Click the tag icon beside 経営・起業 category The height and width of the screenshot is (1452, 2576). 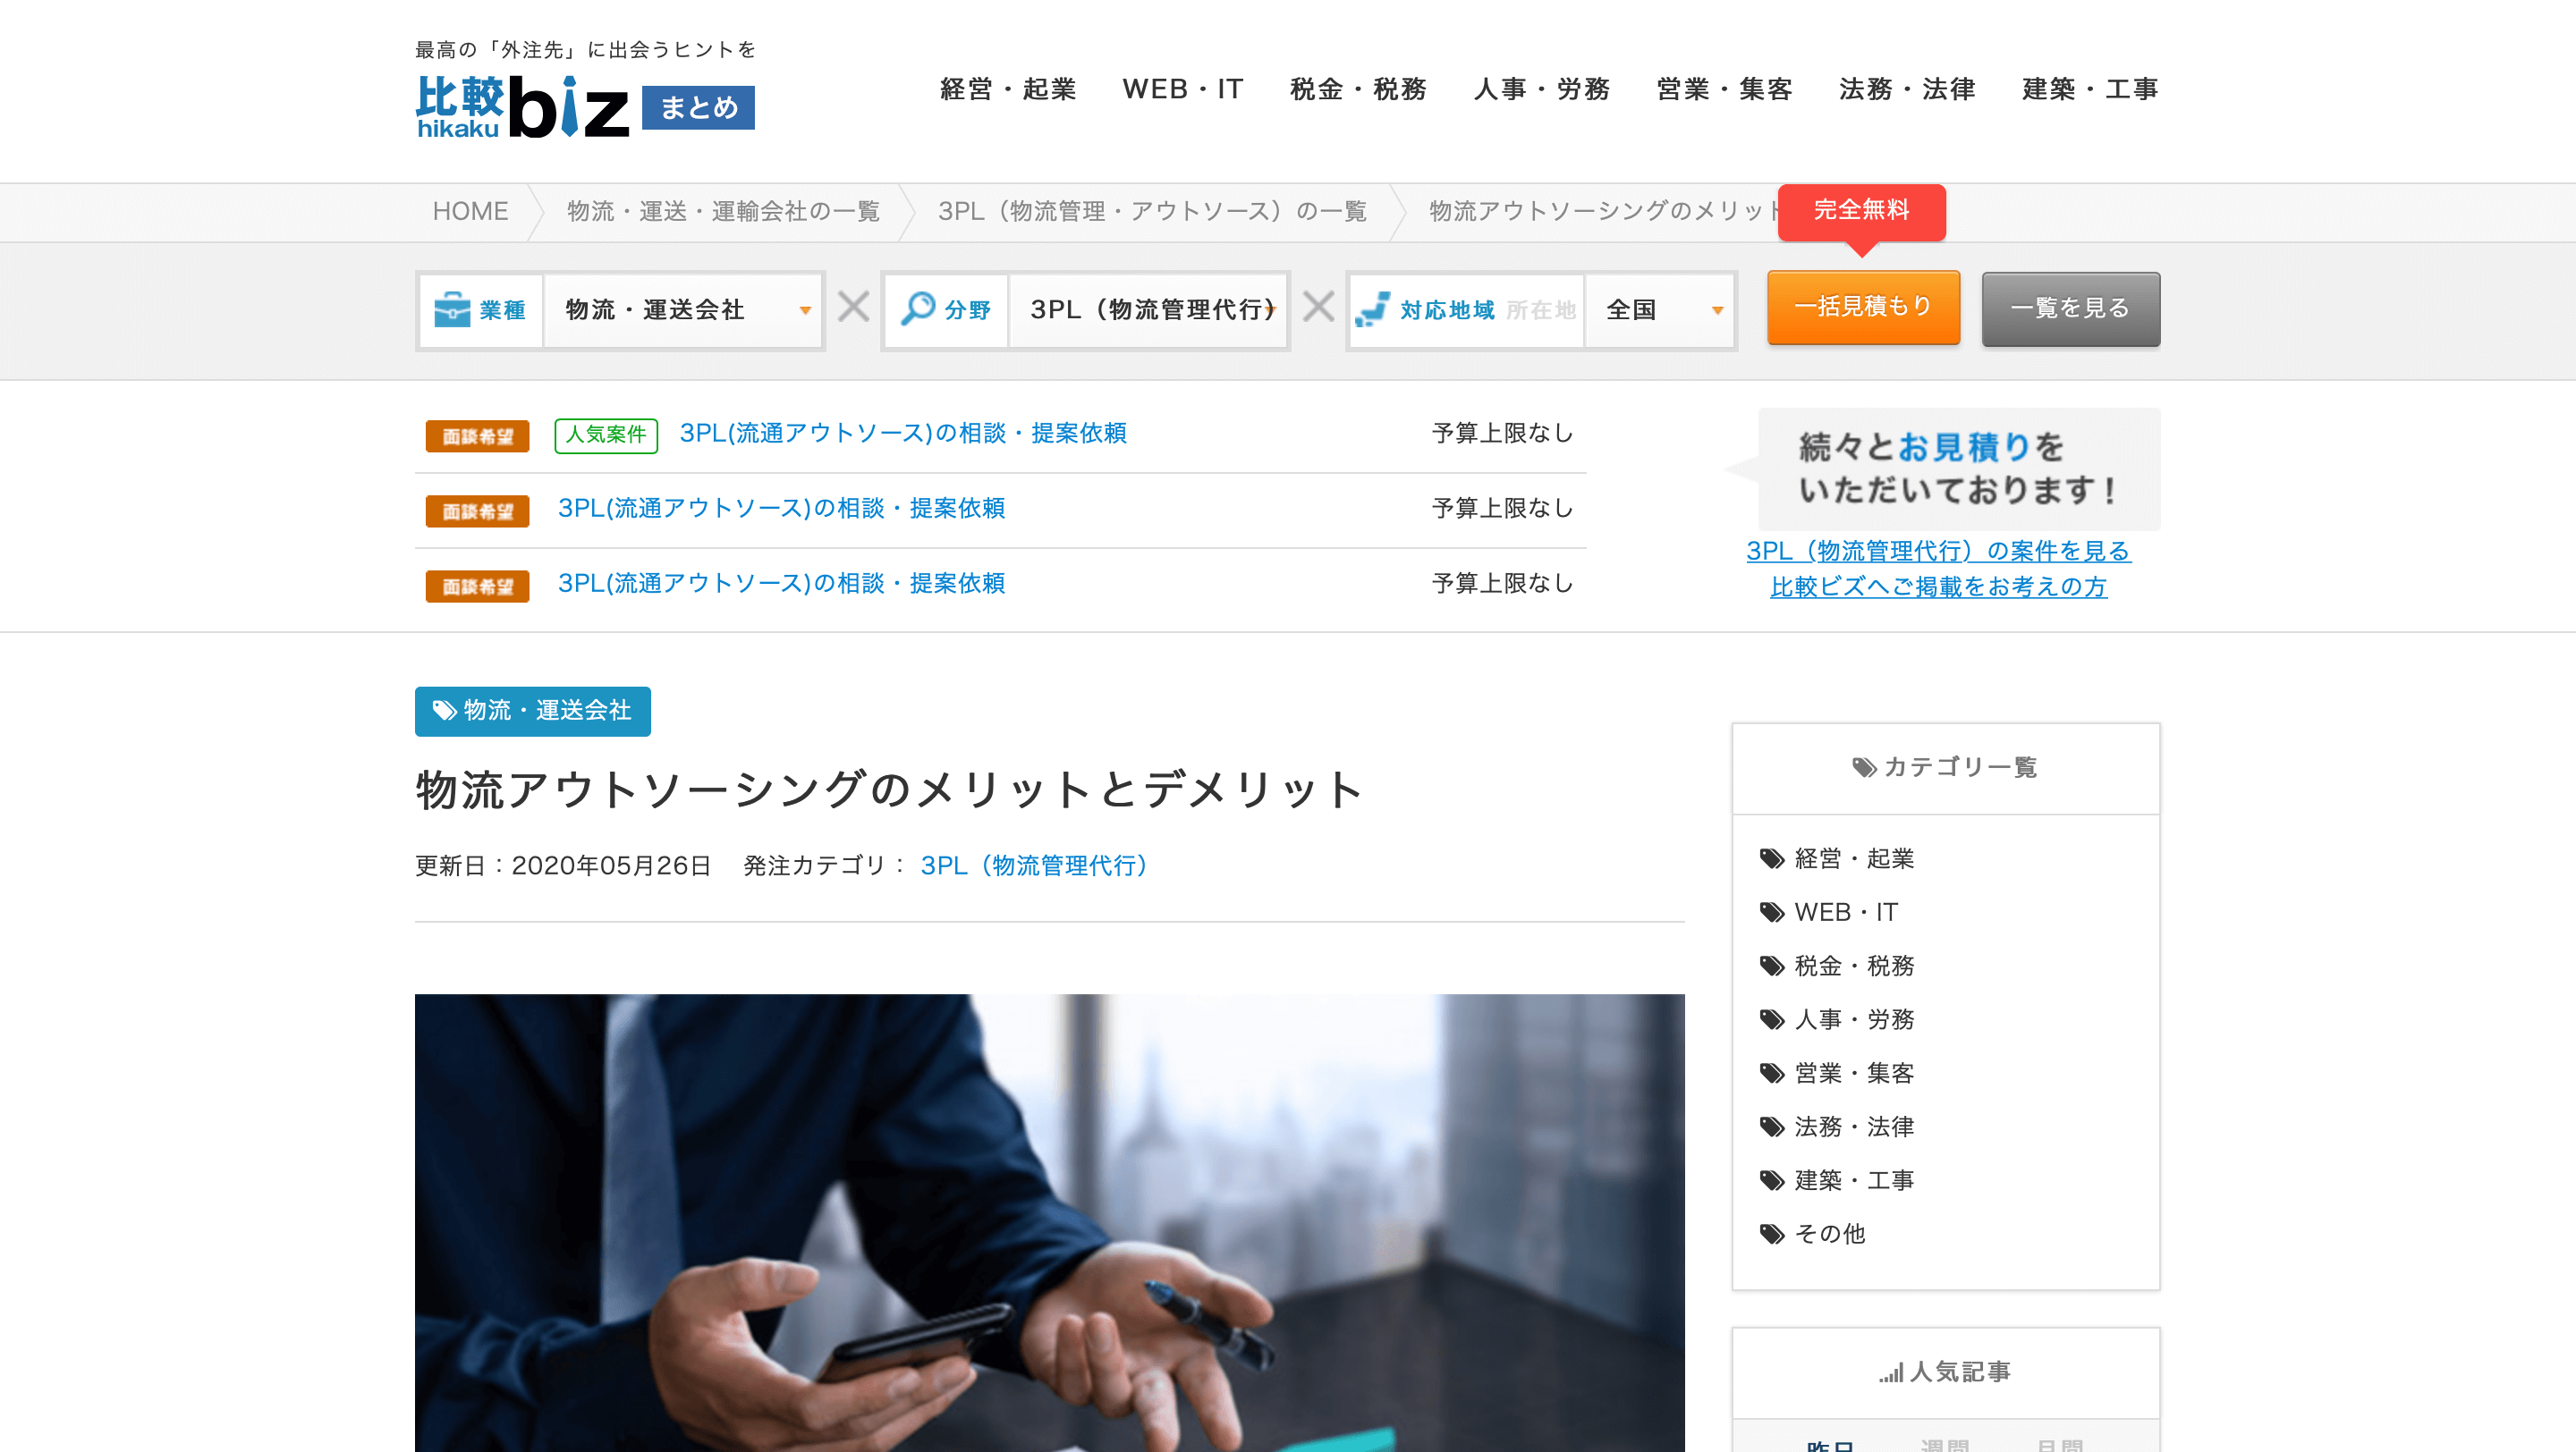click(x=1771, y=858)
